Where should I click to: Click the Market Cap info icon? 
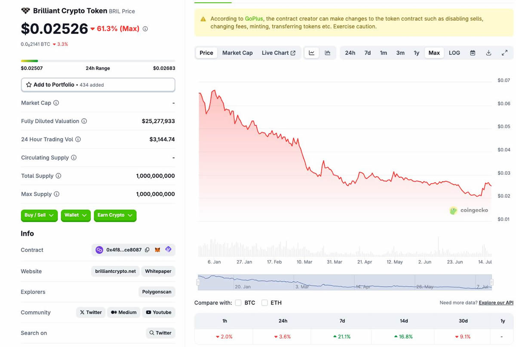coord(56,103)
